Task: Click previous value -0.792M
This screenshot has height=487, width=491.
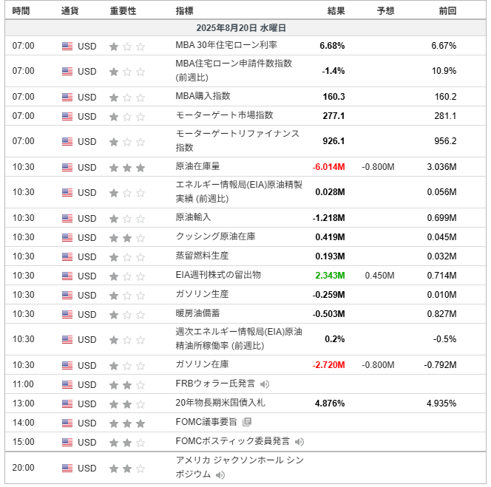Action: [x=440, y=365]
